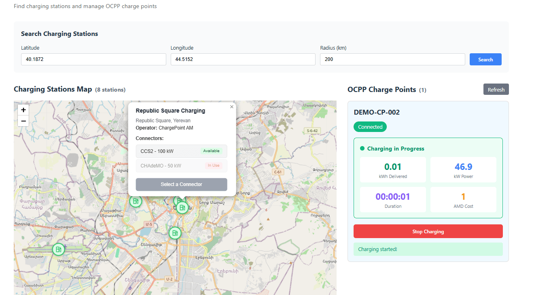The image size is (551, 295).
Task: Focus the Longitude input field
Action: point(243,59)
